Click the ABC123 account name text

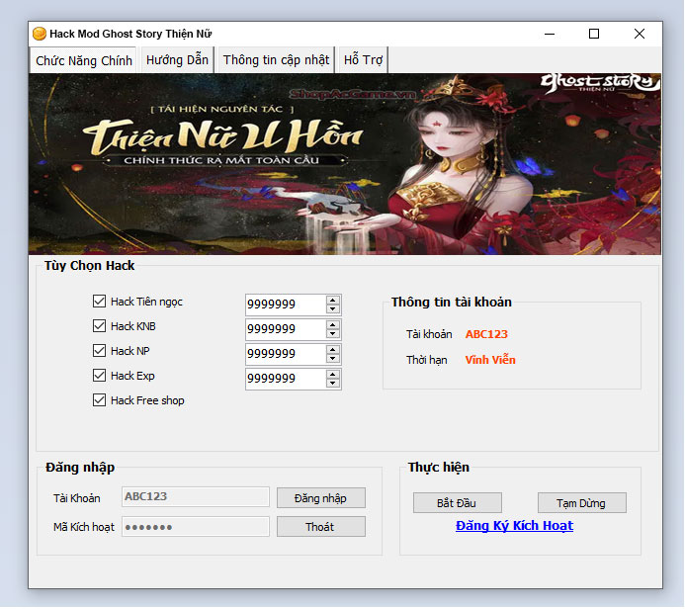[486, 334]
